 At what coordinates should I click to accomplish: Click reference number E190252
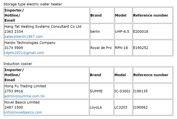pos(141,48)
